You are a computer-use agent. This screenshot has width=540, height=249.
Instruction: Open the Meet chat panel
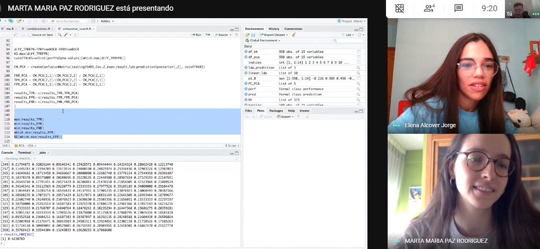458,8
